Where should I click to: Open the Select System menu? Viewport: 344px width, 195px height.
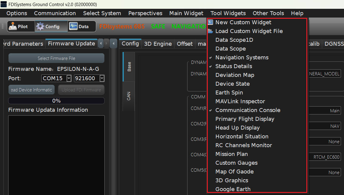pyautogui.click(x=102, y=13)
